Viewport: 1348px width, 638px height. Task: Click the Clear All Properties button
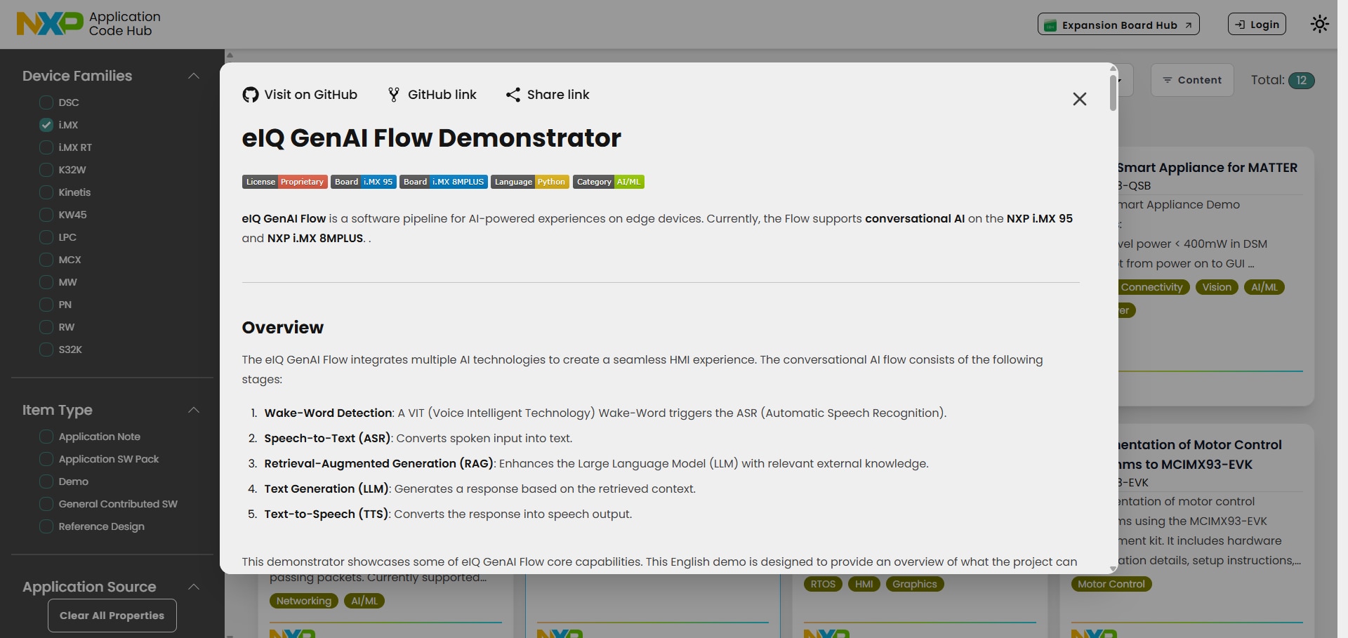click(111, 615)
